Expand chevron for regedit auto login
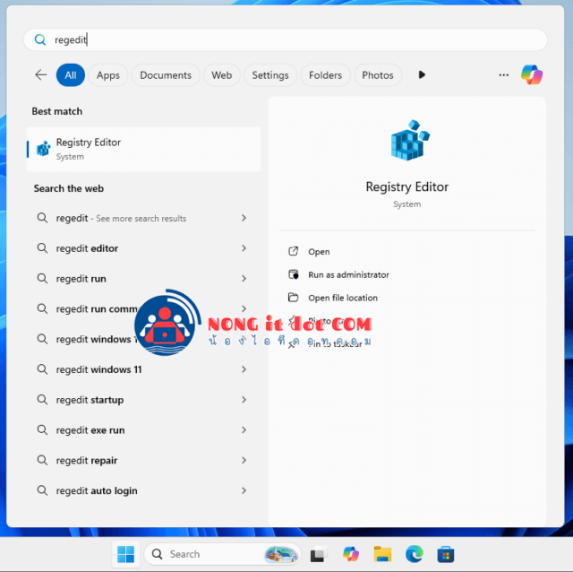This screenshot has height=572, width=573. coord(244,490)
